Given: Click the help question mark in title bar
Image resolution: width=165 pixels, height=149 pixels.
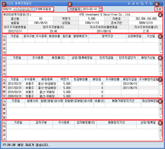Looking at the screenshot, I should tap(146, 3).
